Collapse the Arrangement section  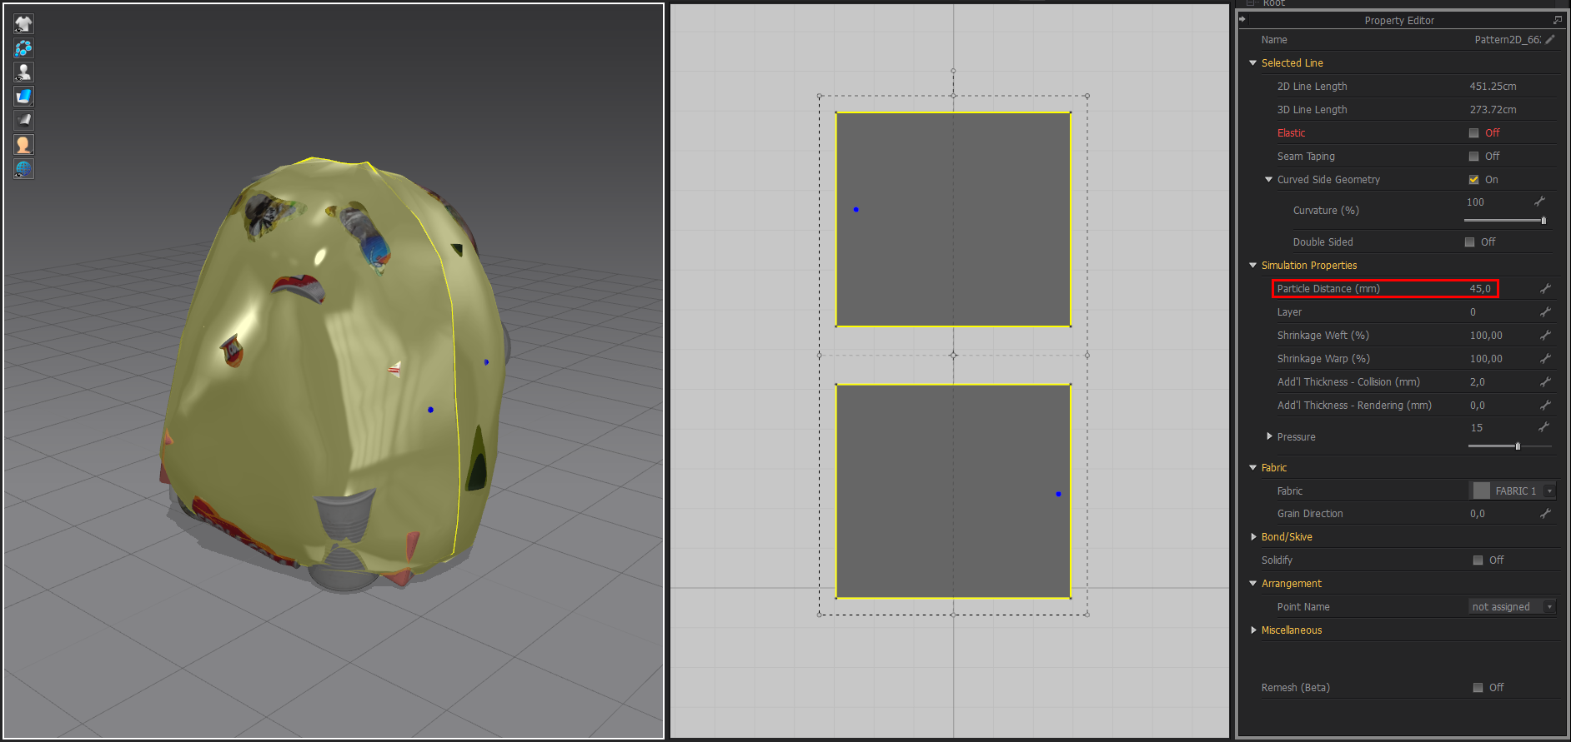tap(1252, 583)
